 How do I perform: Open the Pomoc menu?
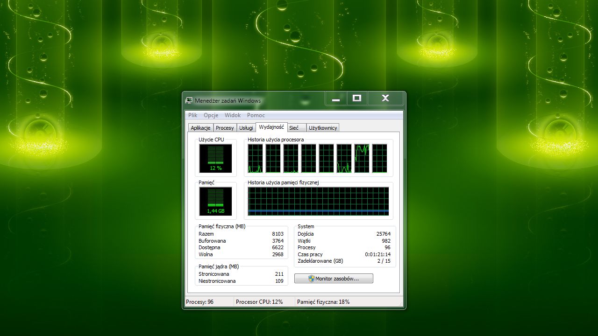256,115
